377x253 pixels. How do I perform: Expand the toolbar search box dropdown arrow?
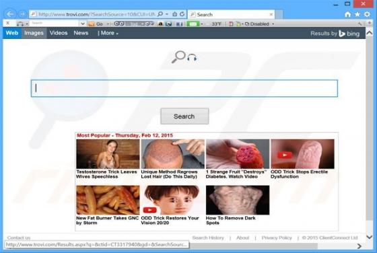82,24
